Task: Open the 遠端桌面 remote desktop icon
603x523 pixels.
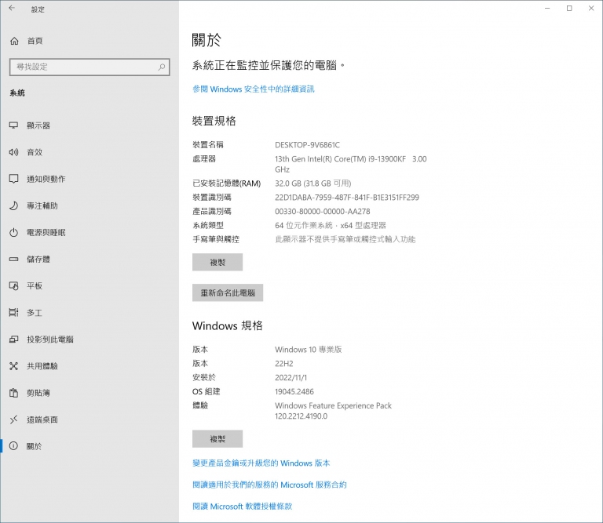Action: pyautogui.click(x=14, y=419)
